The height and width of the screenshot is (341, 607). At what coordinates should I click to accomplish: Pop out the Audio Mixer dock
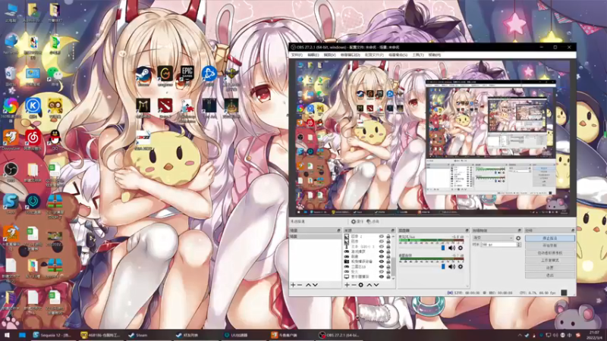(x=467, y=230)
